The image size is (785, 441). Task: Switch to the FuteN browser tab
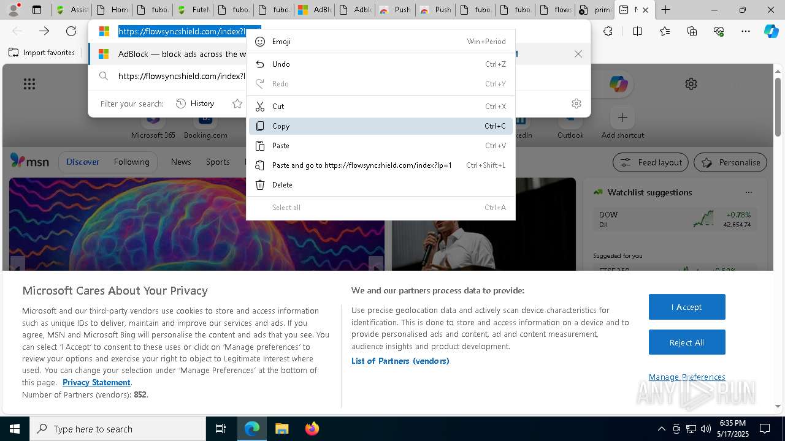point(192,10)
